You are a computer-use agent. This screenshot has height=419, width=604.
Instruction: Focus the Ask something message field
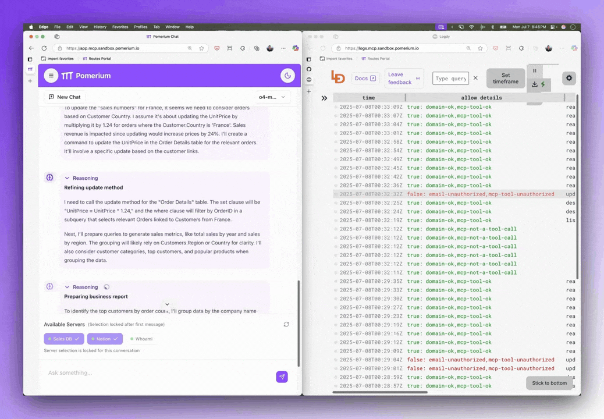(x=159, y=373)
